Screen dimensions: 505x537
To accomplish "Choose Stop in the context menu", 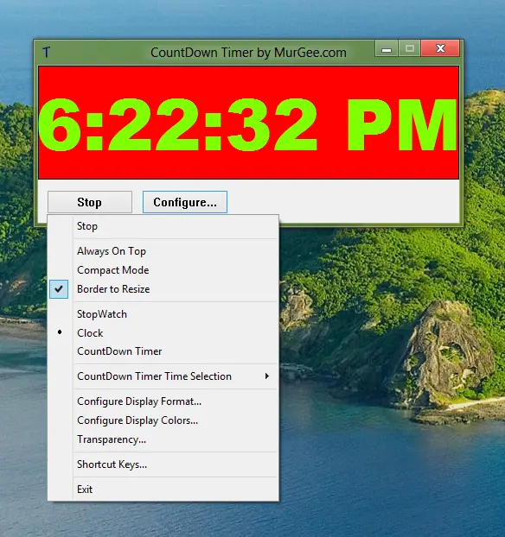I will click(163, 226).
